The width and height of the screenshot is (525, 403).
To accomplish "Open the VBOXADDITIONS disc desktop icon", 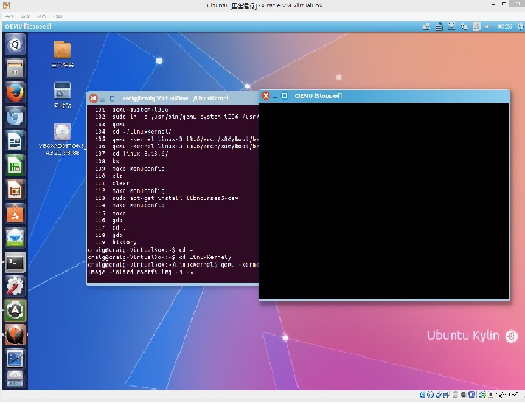I will pyautogui.click(x=62, y=139).
